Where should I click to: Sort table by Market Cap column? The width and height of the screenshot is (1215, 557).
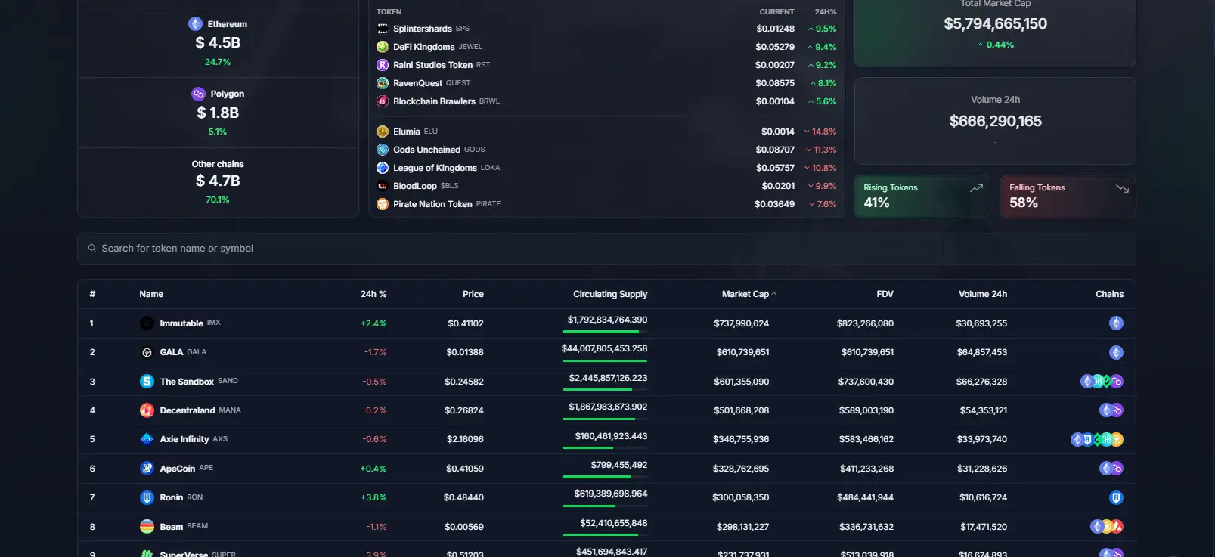[745, 294]
